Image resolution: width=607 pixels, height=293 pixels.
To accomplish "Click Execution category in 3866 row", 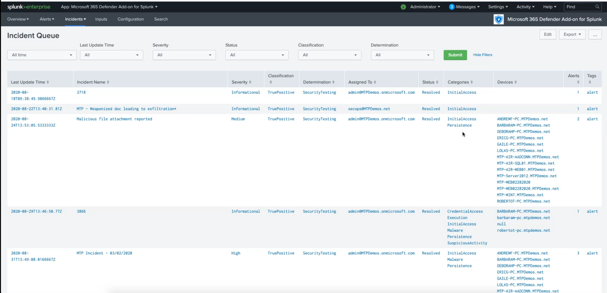I will (x=457, y=218).
